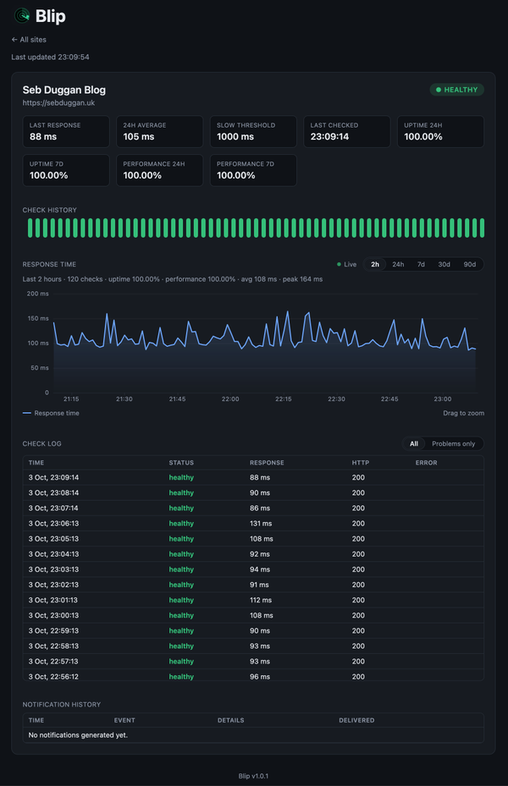Screen dimensions: 508x786
Task: Select the 3 Oct, 23:09:14 log row
Action: [253, 478]
